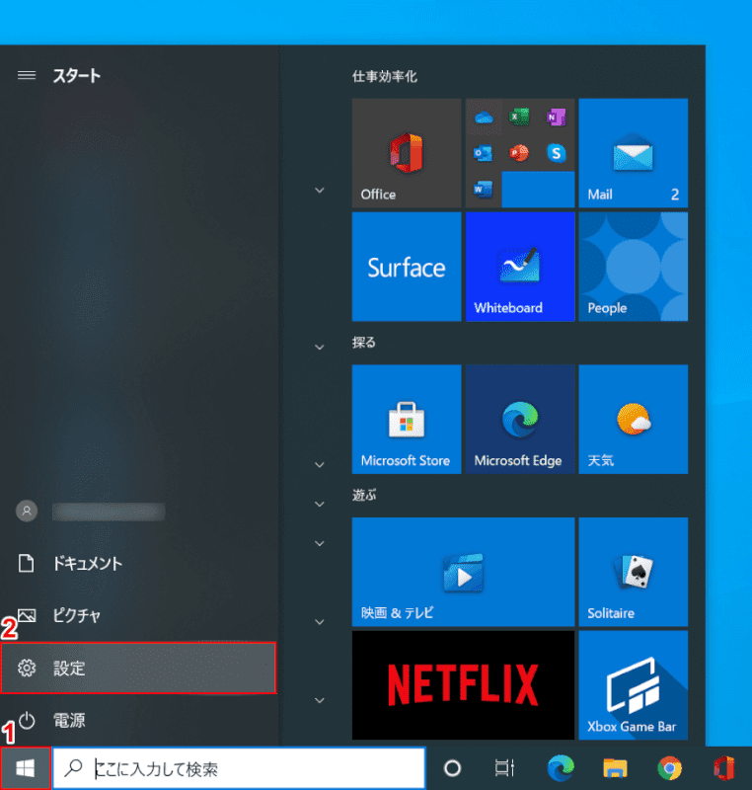
Task: Open Outlook in the Office apps group
Action: click(484, 153)
